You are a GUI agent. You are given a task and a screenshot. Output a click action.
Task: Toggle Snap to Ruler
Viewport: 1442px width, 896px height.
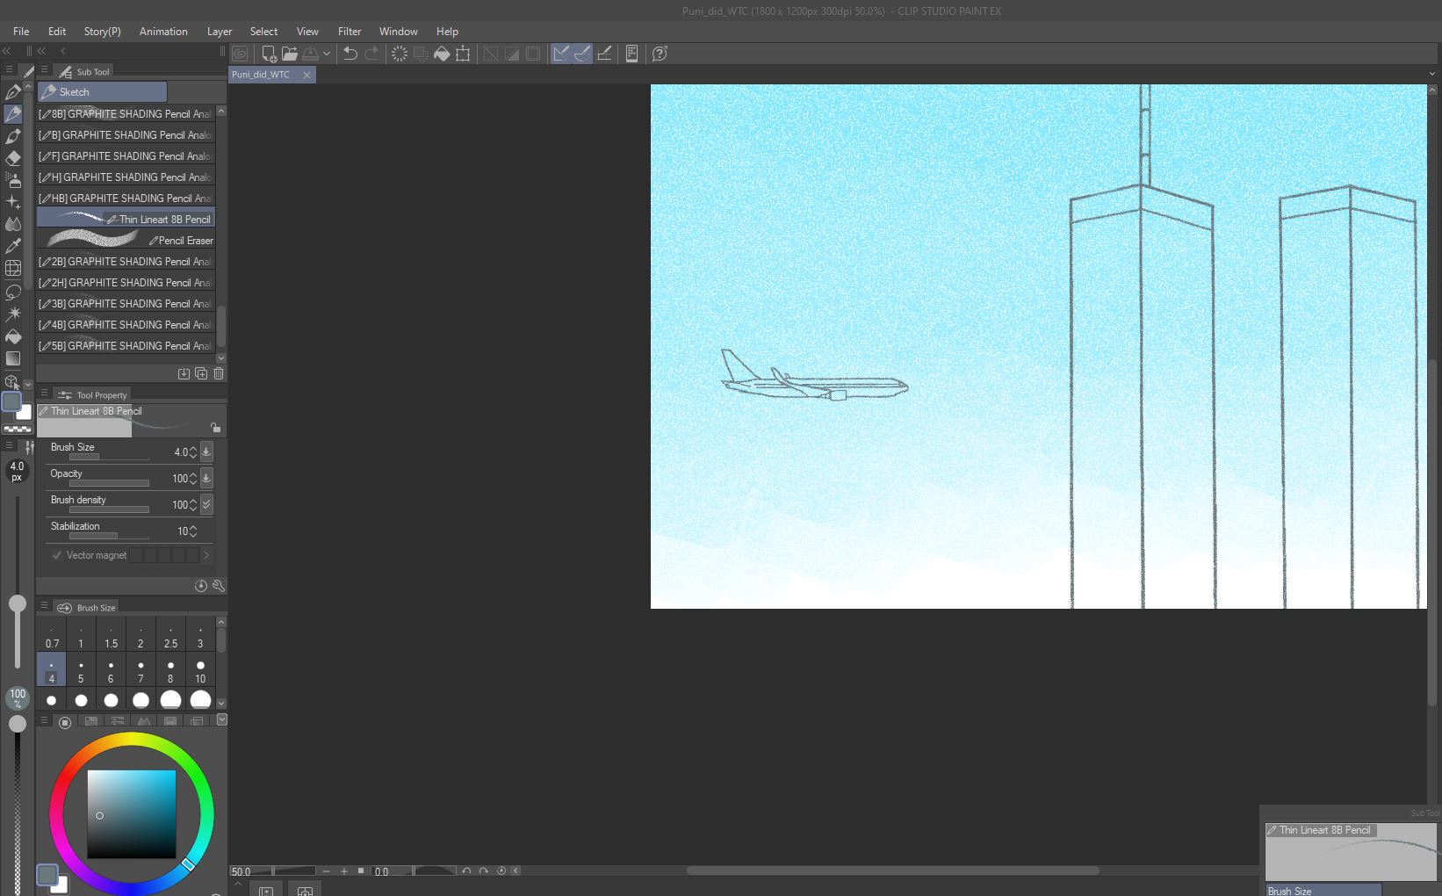561,54
